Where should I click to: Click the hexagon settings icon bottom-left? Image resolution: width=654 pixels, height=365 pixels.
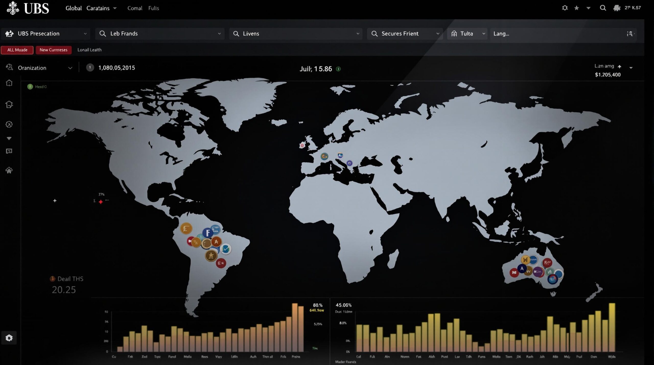pyautogui.click(x=9, y=338)
